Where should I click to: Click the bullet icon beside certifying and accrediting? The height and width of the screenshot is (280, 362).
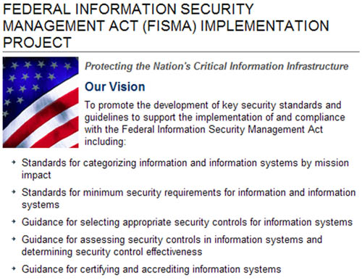click(x=14, y=268)
